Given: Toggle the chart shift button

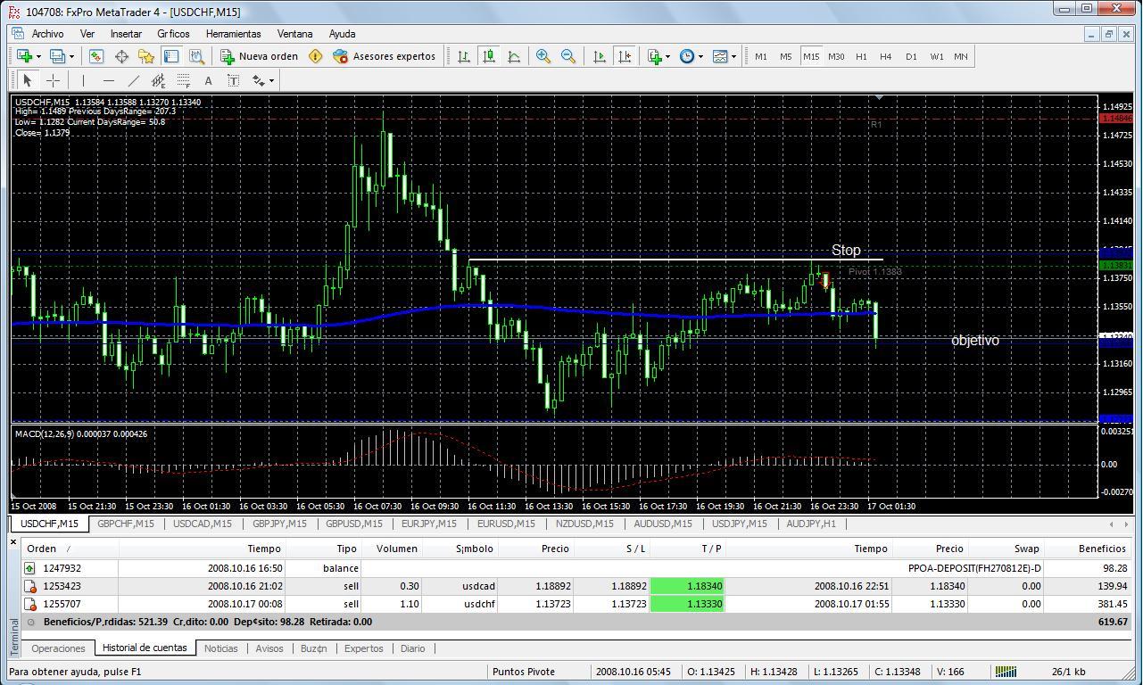Looking at the screenshot, I should tap(625, 56).
